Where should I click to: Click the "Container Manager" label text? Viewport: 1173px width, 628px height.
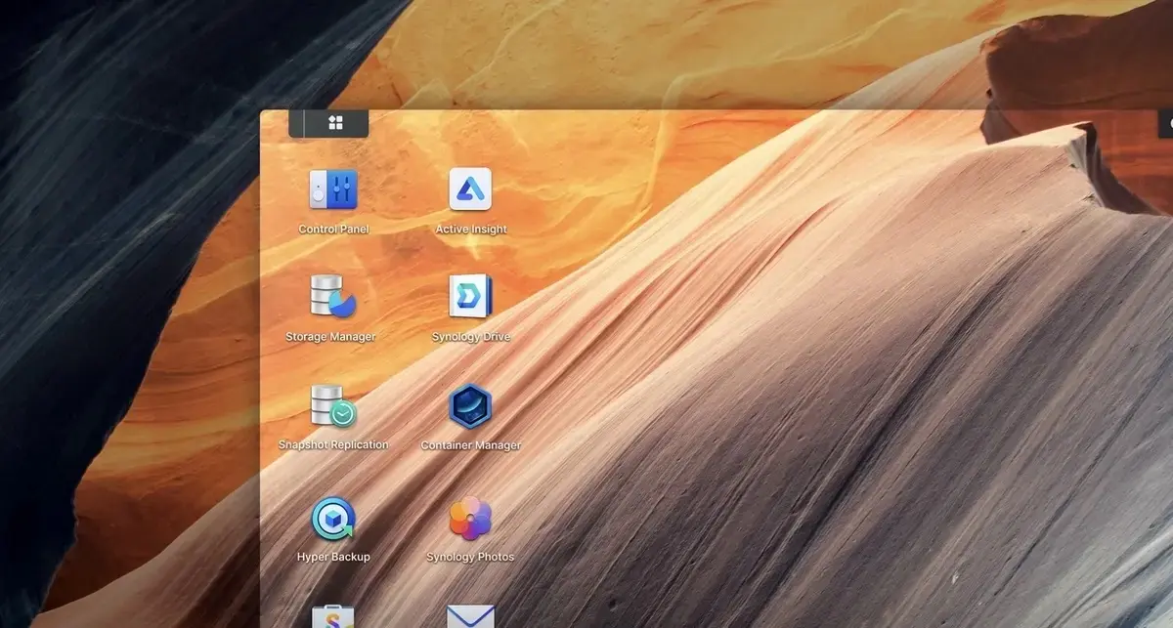[x=470, y=445]
